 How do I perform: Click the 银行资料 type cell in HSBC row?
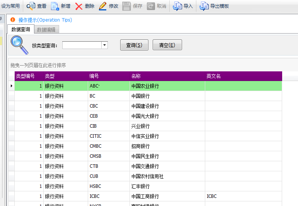(x=66, y=186)
